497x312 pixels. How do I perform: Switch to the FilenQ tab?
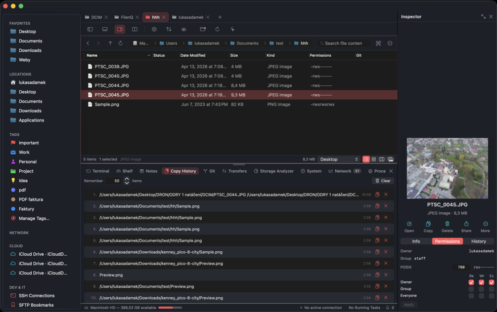point(127,17)
